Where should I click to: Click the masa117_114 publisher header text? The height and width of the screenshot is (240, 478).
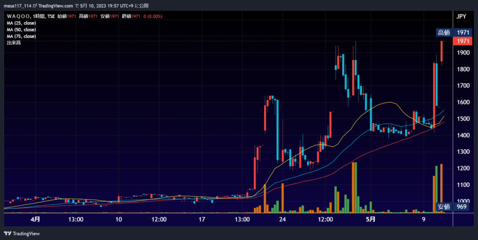[17, 6]
